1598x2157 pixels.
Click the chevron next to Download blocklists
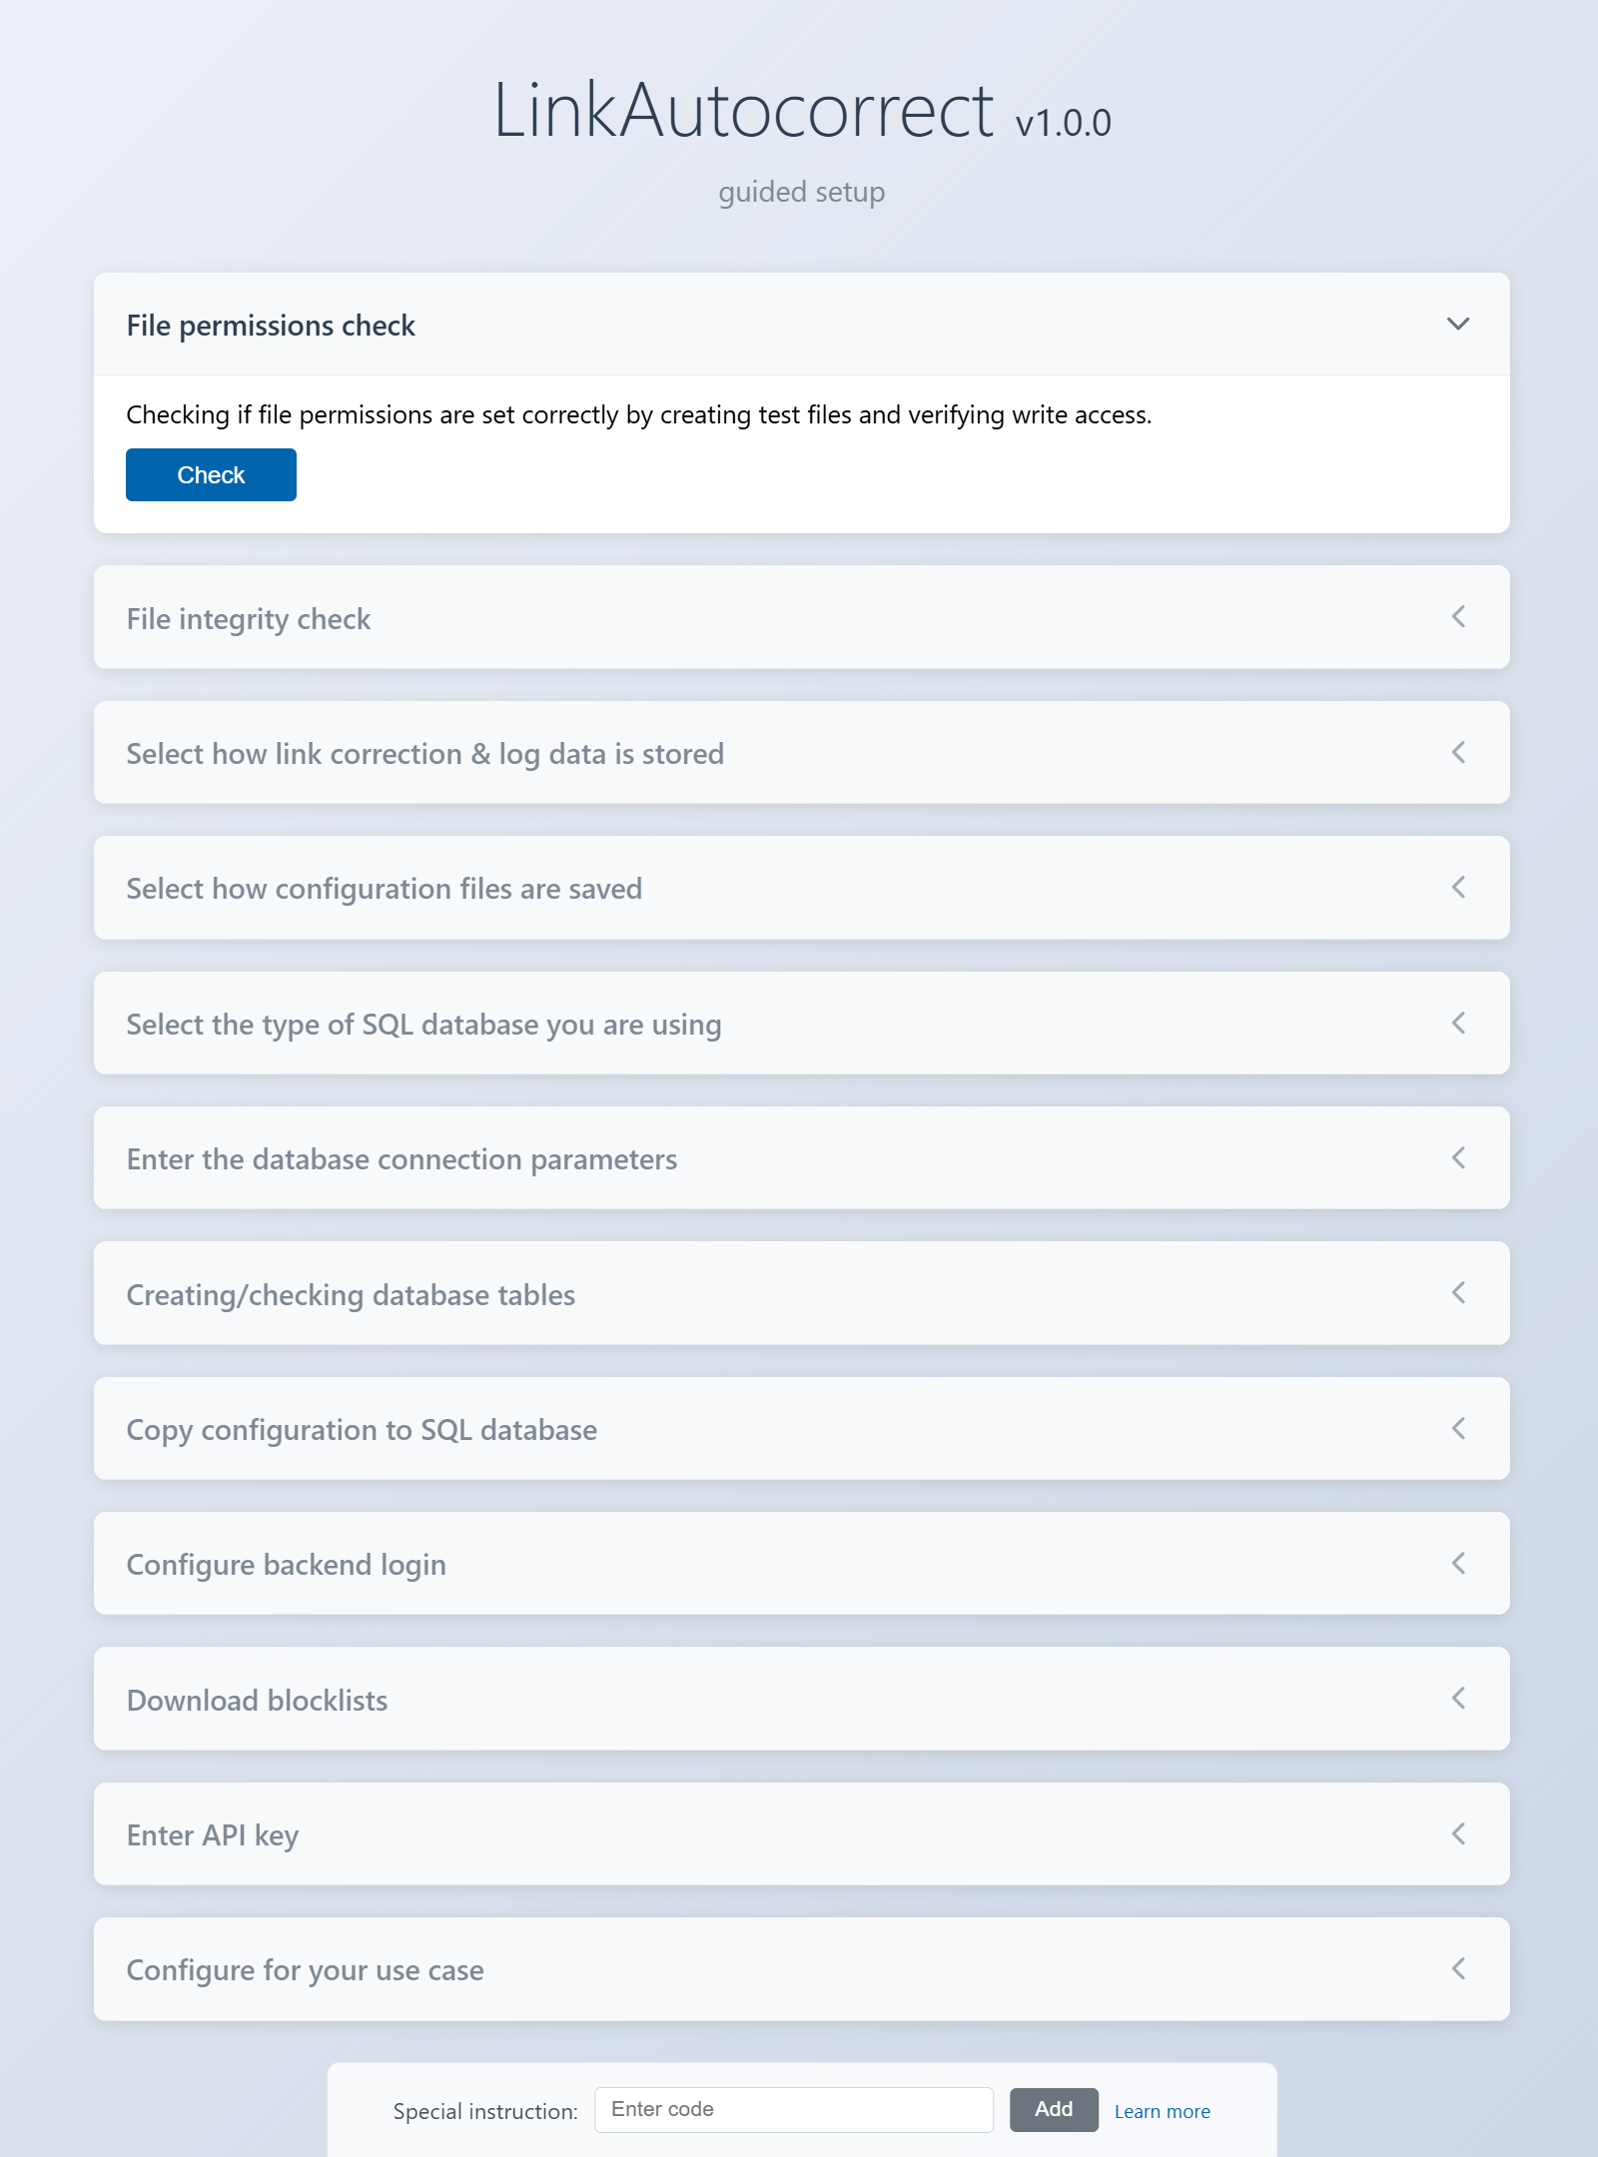(x=1457, y=1699)
